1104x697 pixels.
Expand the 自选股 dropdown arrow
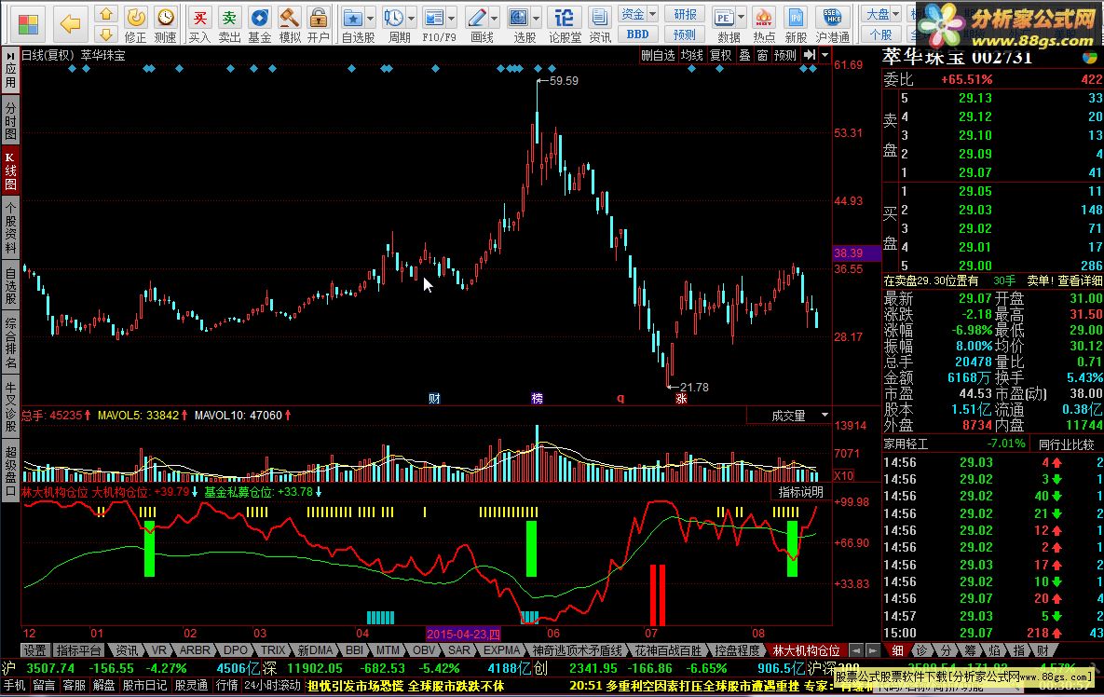371,19
